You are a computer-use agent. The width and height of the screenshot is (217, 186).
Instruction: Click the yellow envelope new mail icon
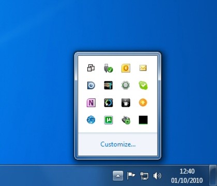pos(143,68)
